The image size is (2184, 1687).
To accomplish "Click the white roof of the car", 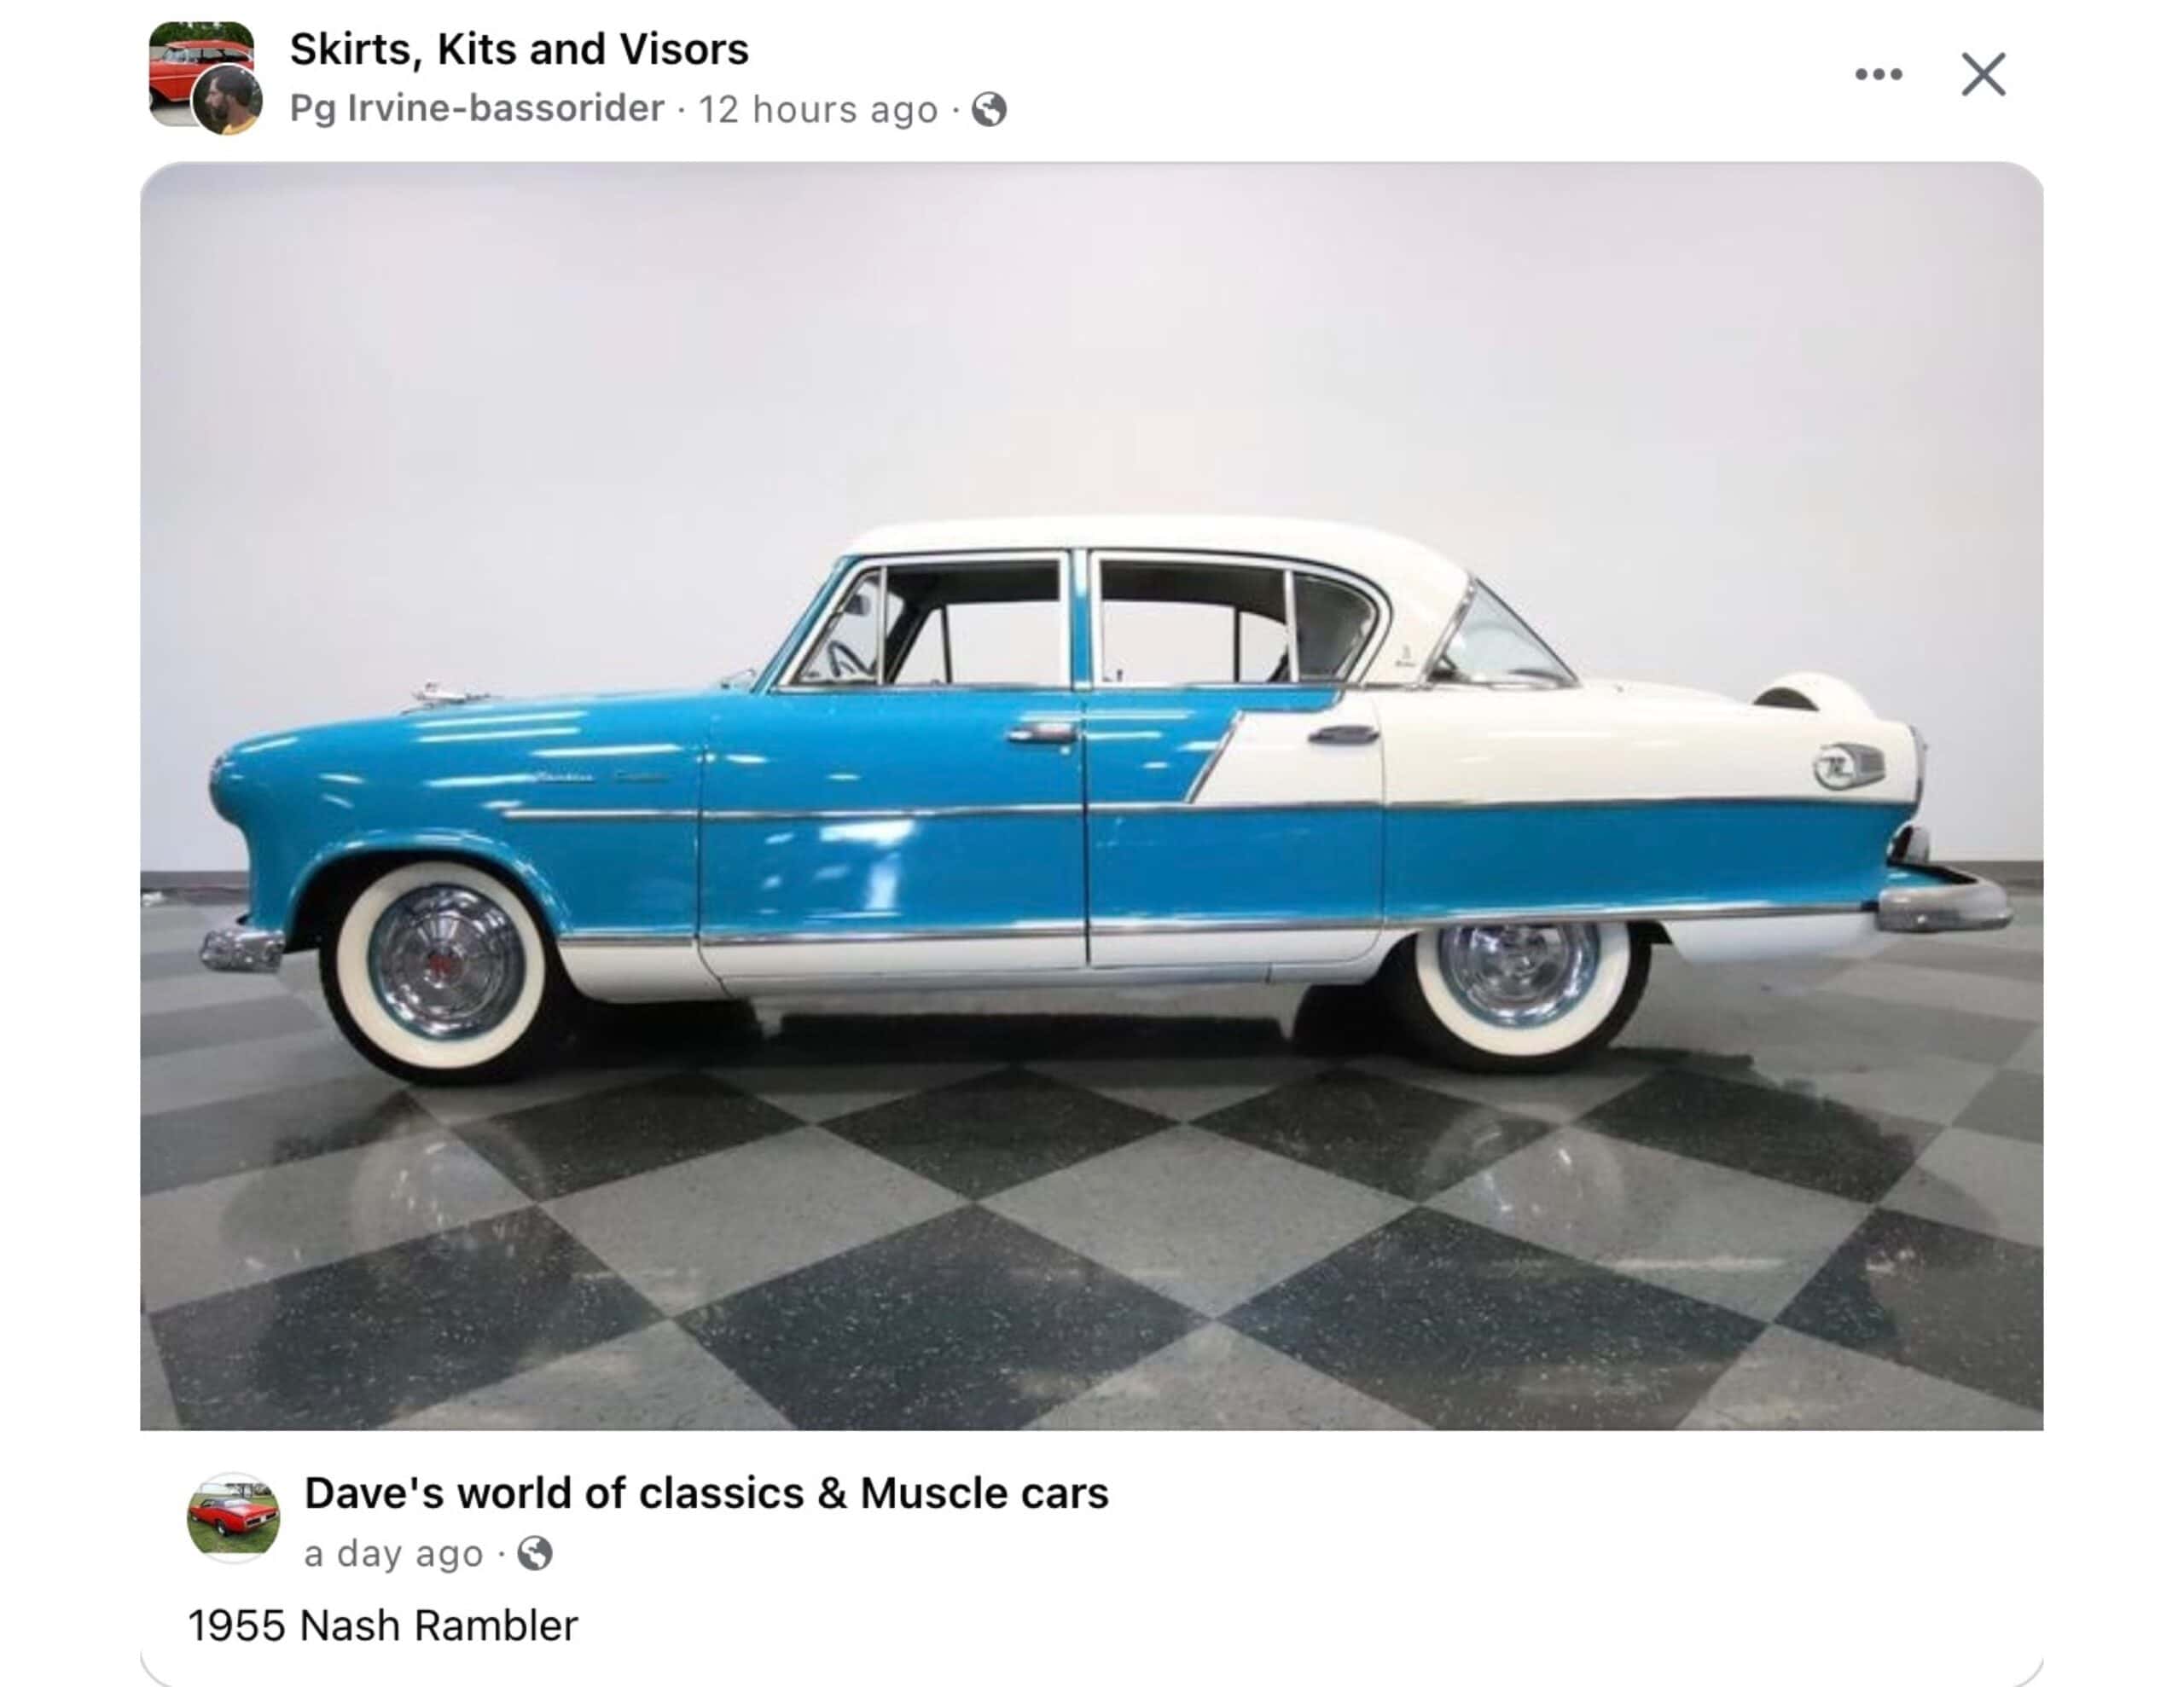I will (1160, 538).
